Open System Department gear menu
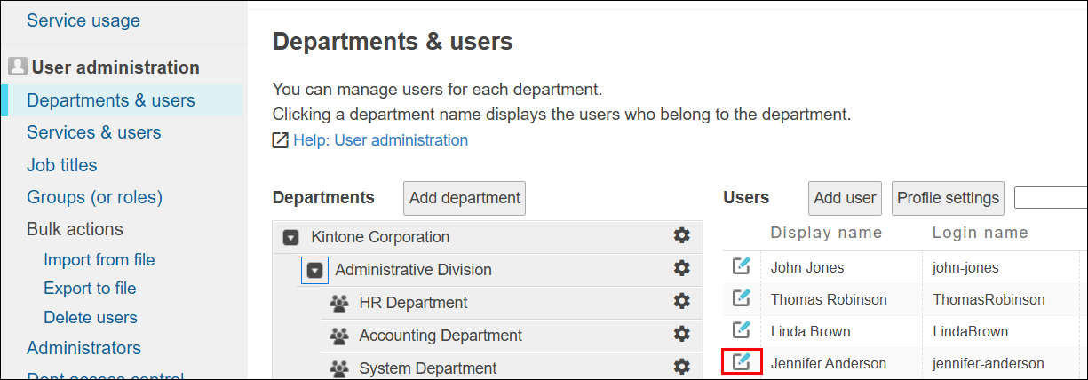Image resolution: width=1088 pixels, height=380 pixels. (681, 366)
